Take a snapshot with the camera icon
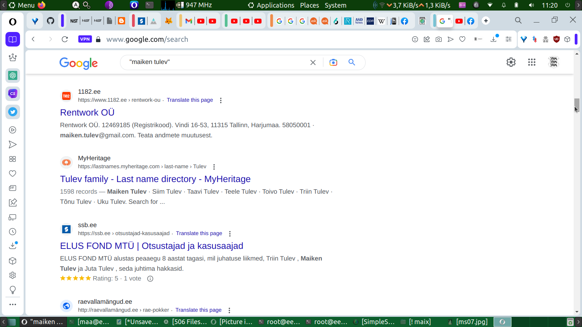This screenshot has width=582, height=327. [439, 39]
